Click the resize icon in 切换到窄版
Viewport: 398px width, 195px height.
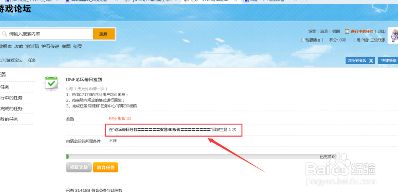[371, 61]
